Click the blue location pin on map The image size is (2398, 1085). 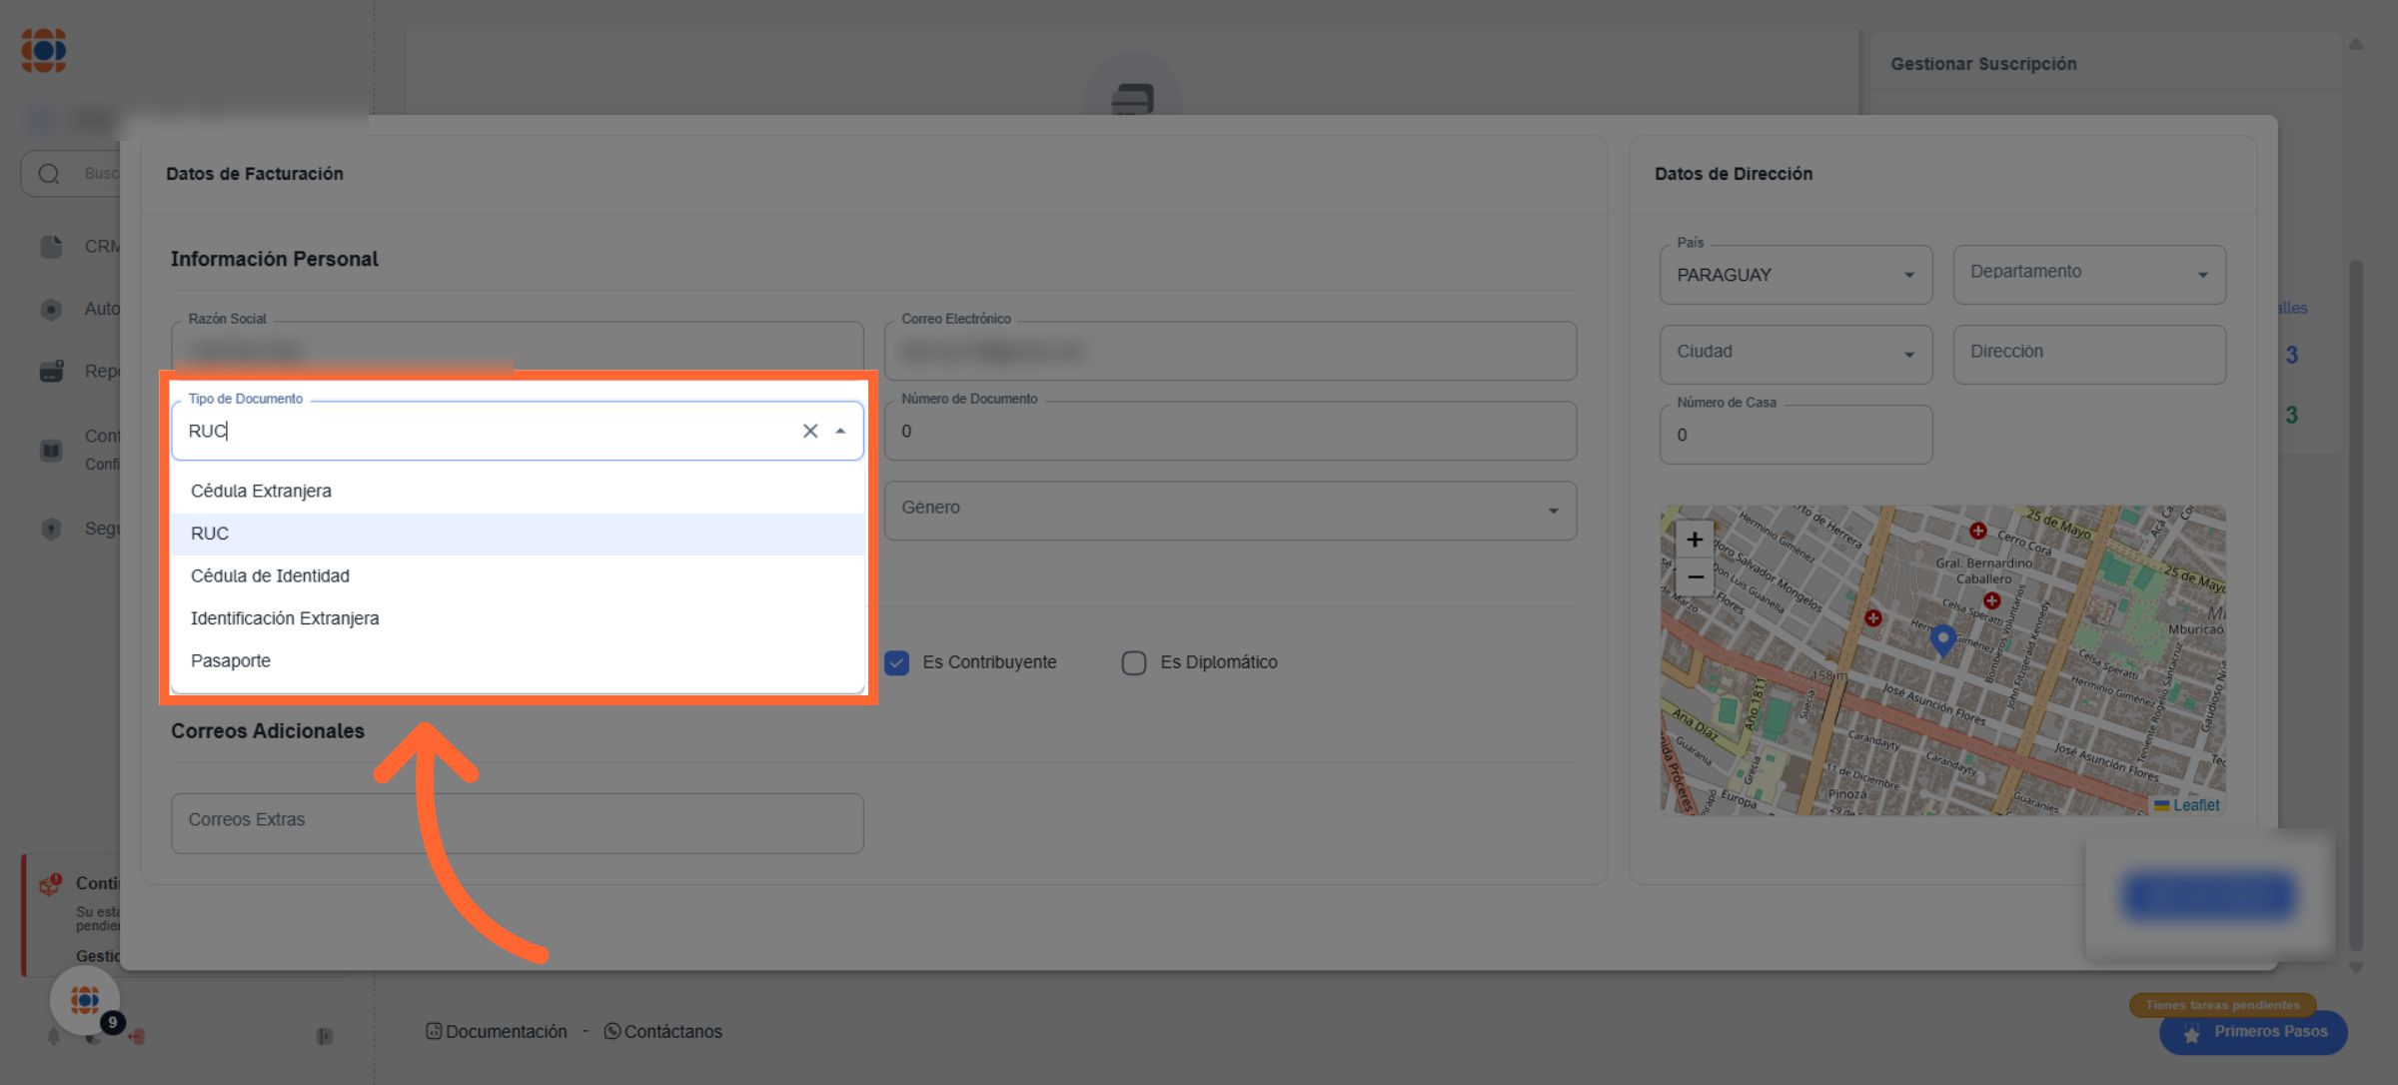tap(1942, 638)
